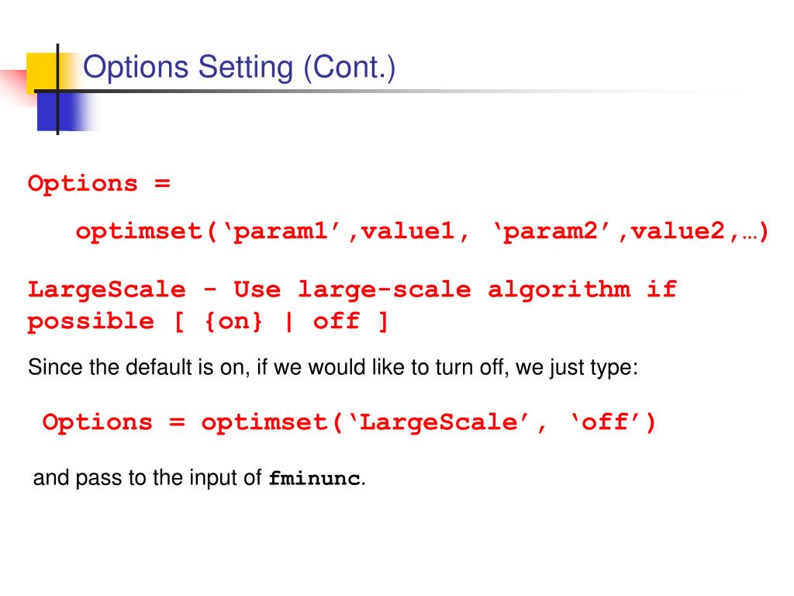This screenshot has height=596, width=794.
Task: Click 'LargeScale' inside the example optimset call
Action: pyautogui.click(x=439, y=423)
